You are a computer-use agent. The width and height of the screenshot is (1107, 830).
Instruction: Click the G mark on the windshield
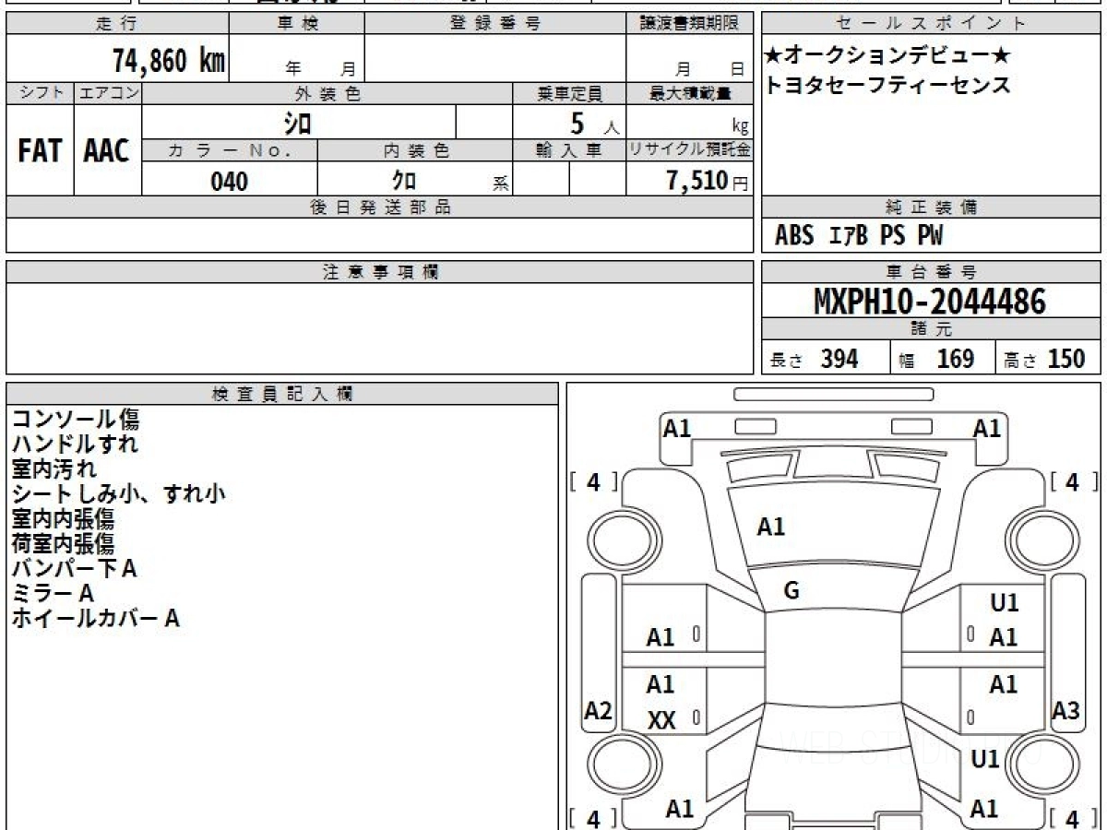pos(792,592)
